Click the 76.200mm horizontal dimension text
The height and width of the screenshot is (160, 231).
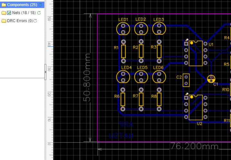coord(194,146)
